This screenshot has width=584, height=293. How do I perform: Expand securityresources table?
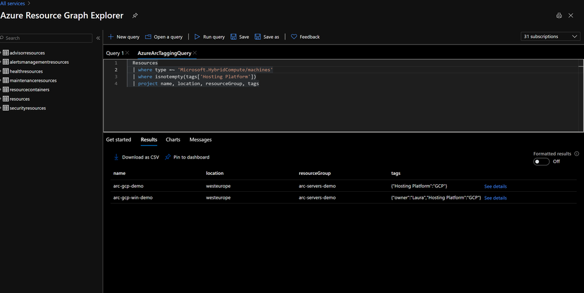point(1,108)
